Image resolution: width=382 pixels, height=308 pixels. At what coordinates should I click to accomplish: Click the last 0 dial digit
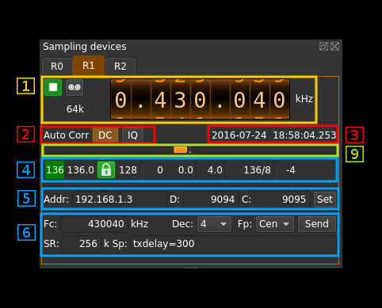280,100
